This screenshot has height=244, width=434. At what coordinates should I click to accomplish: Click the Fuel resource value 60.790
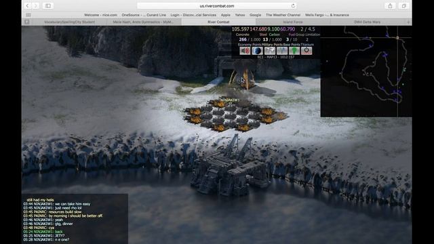pyautogui.click(x=288, y=29)
